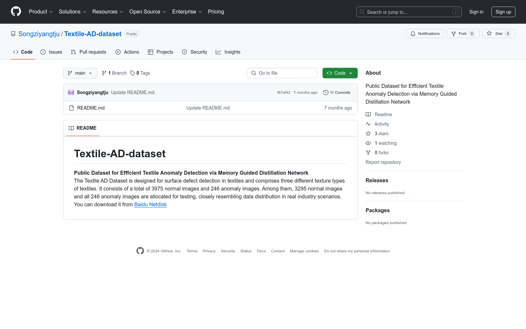Viewport: 526px width, 329px height.
Task: Click Report repository link
Action: pyautogui.click(x=383, y=162)
